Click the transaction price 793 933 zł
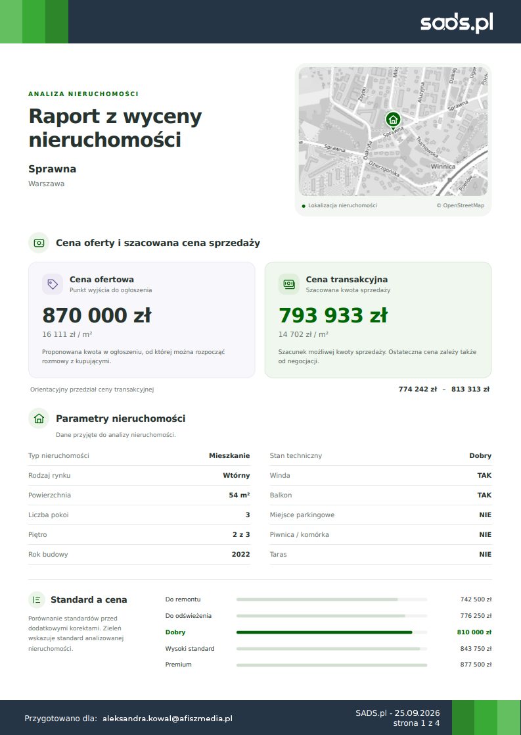Viewport: 521px width, 735px height. tap(333, 315)
